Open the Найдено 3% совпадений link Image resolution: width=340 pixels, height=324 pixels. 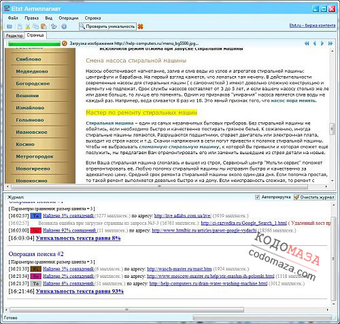click(68, 216)
